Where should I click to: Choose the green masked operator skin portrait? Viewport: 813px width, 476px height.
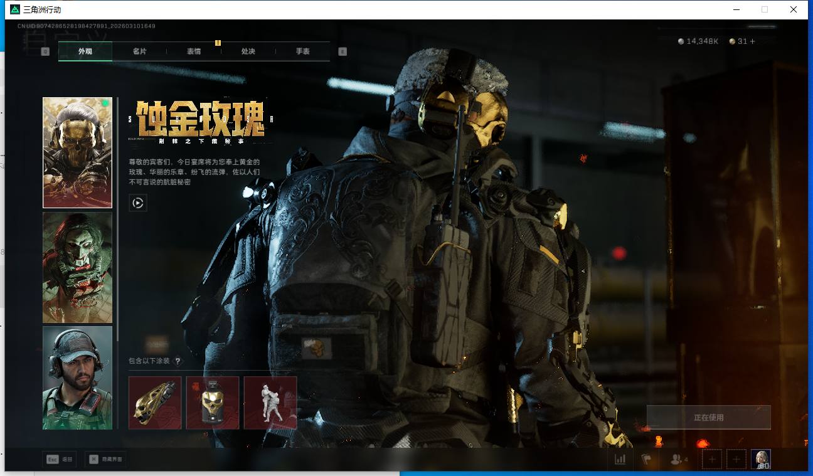[x=77, y=267]
